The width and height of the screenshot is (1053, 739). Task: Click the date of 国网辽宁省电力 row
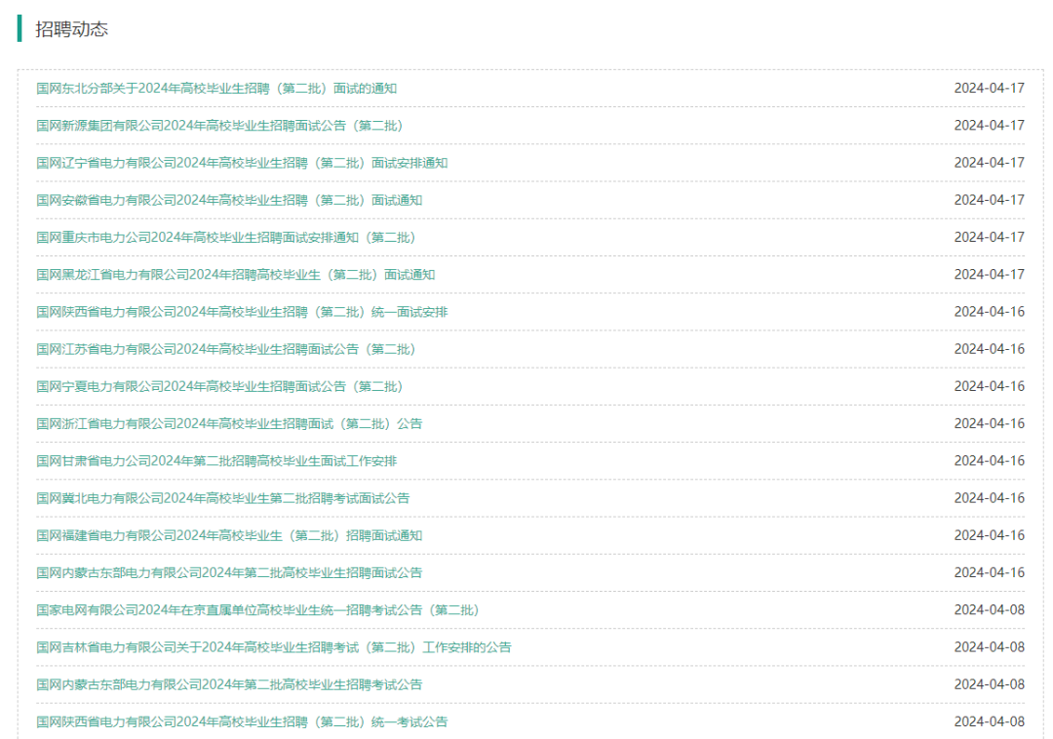[x=990, y=163]
